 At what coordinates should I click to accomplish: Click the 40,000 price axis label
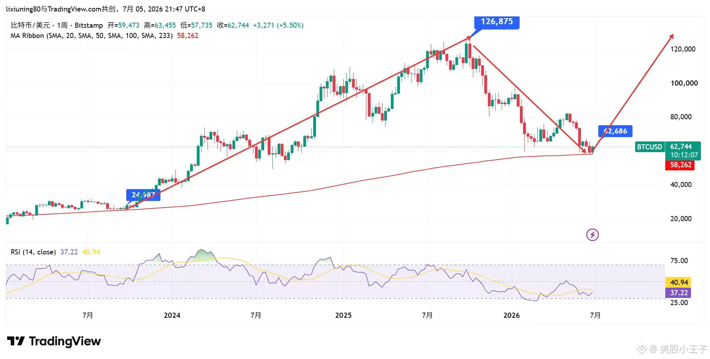(x=681, y=185)
